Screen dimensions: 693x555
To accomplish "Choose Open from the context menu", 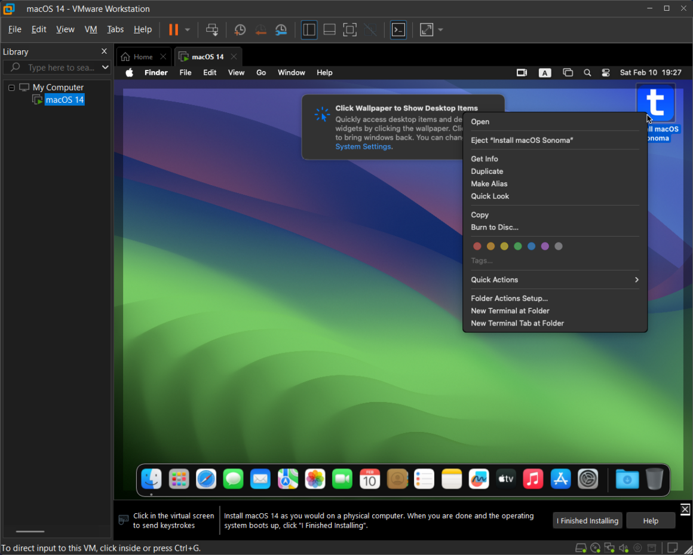I will click(554, 121).
